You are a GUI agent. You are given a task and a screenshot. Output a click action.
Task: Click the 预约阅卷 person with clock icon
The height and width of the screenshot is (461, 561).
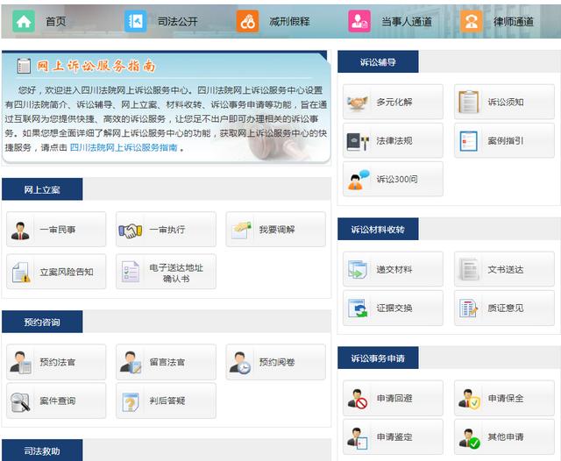click(240, 363)
